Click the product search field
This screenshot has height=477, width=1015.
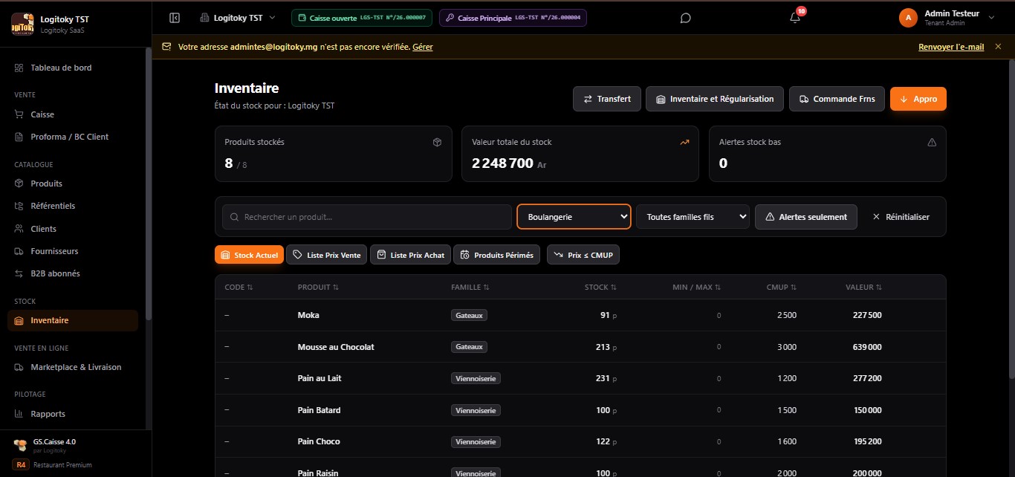(367, 217)
